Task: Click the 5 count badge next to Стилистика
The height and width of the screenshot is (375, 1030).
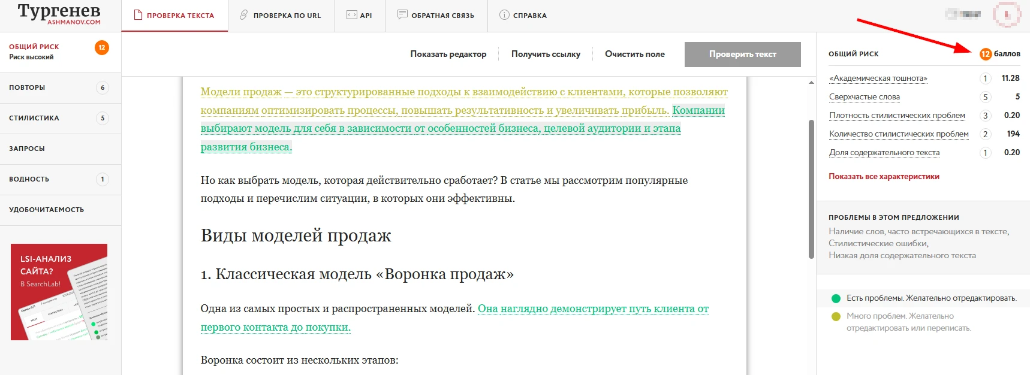Action: click(x=103, y=118)
